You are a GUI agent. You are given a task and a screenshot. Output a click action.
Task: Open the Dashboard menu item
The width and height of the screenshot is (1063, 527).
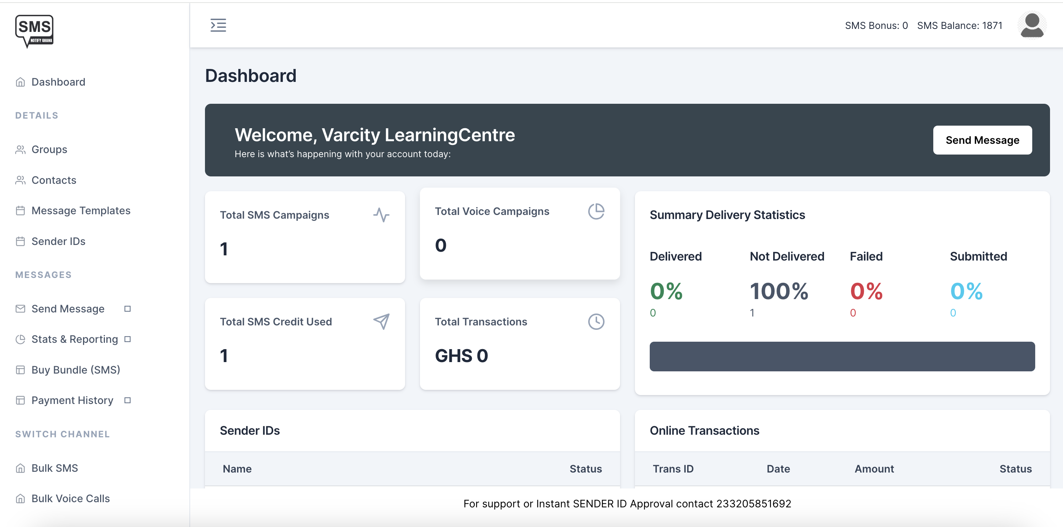(58, 82)
